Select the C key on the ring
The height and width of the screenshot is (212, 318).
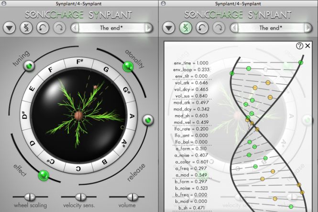click(78, 169)
